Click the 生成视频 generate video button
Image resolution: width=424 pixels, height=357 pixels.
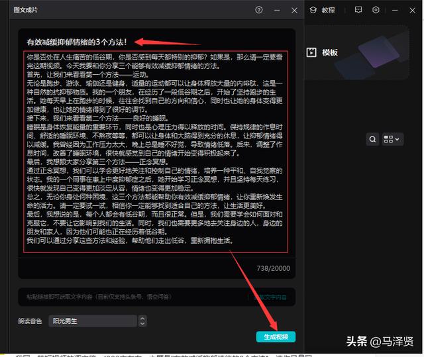click(276, 336)
